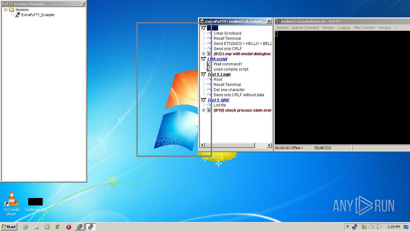Launch Opera from the taskbar

pyautogui.click(x=69, y=227)
